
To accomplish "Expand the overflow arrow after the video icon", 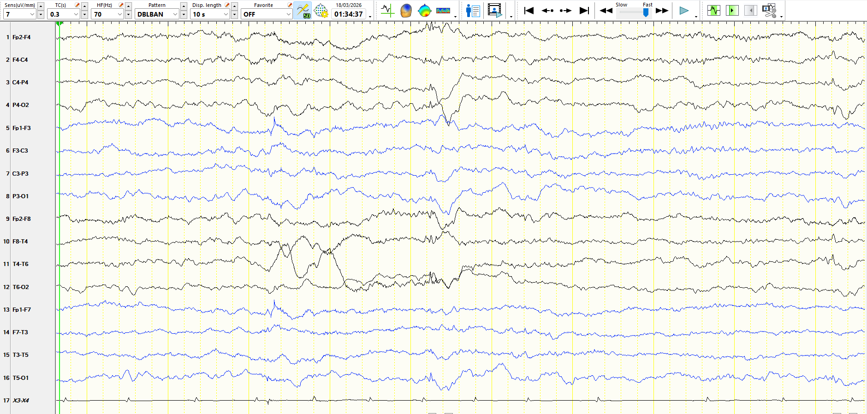I will click(x=511, y=17).
